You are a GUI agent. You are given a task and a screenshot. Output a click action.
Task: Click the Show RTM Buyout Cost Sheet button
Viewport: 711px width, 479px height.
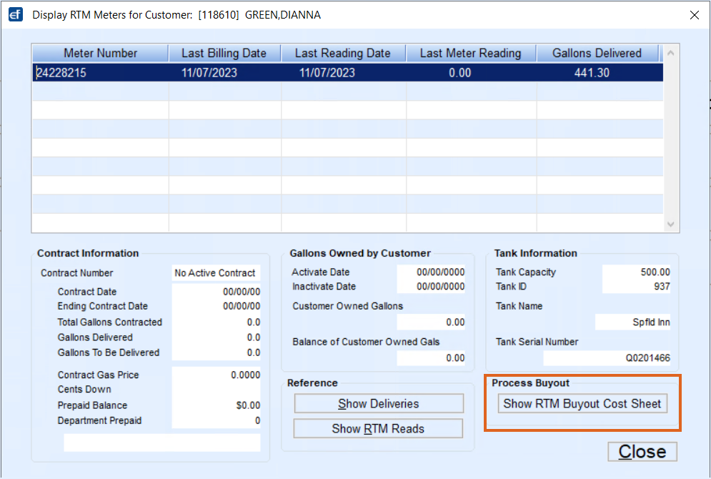(582, 404)
